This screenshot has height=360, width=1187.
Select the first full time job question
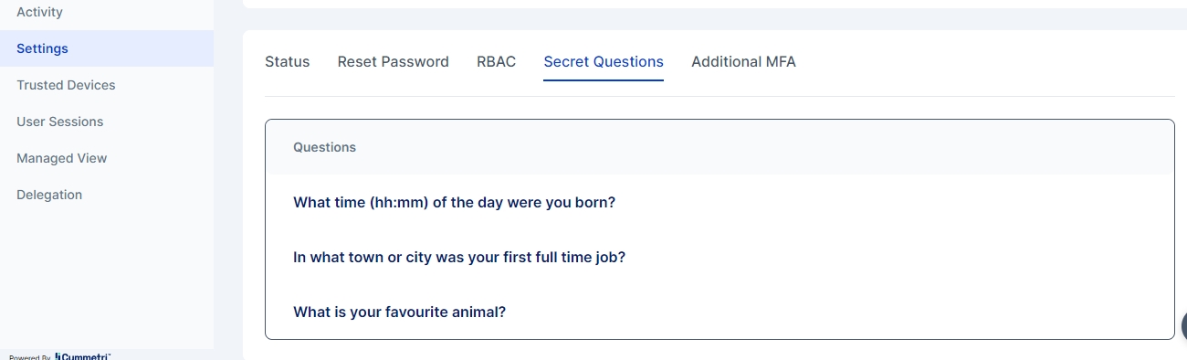click(459, 257)
